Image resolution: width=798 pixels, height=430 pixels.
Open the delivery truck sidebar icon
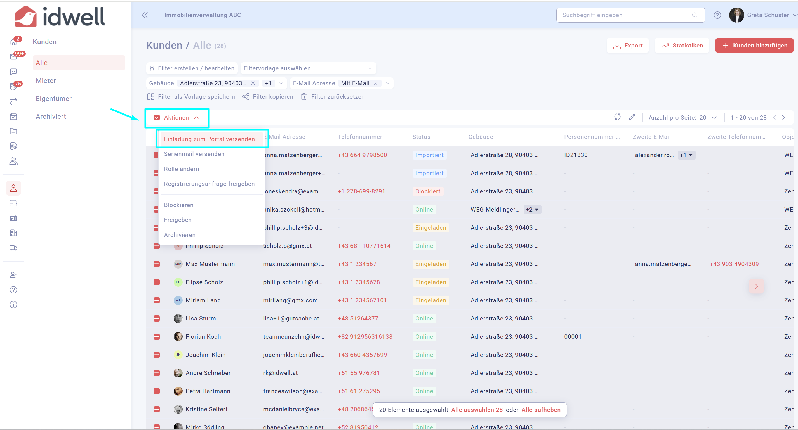13,248
